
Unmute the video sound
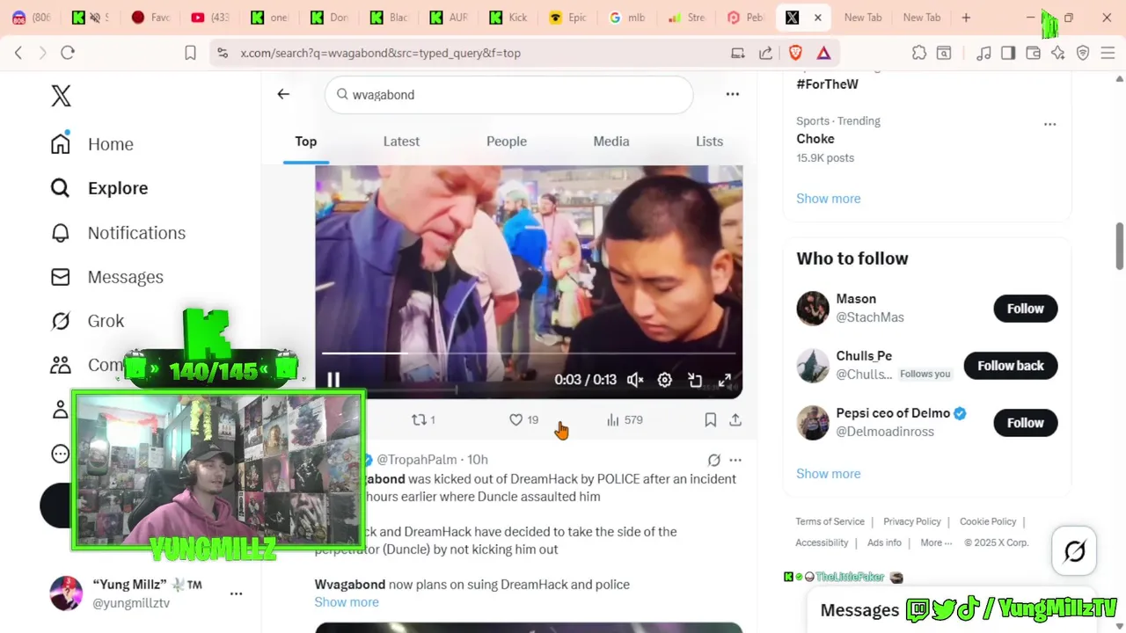[635, 380]
